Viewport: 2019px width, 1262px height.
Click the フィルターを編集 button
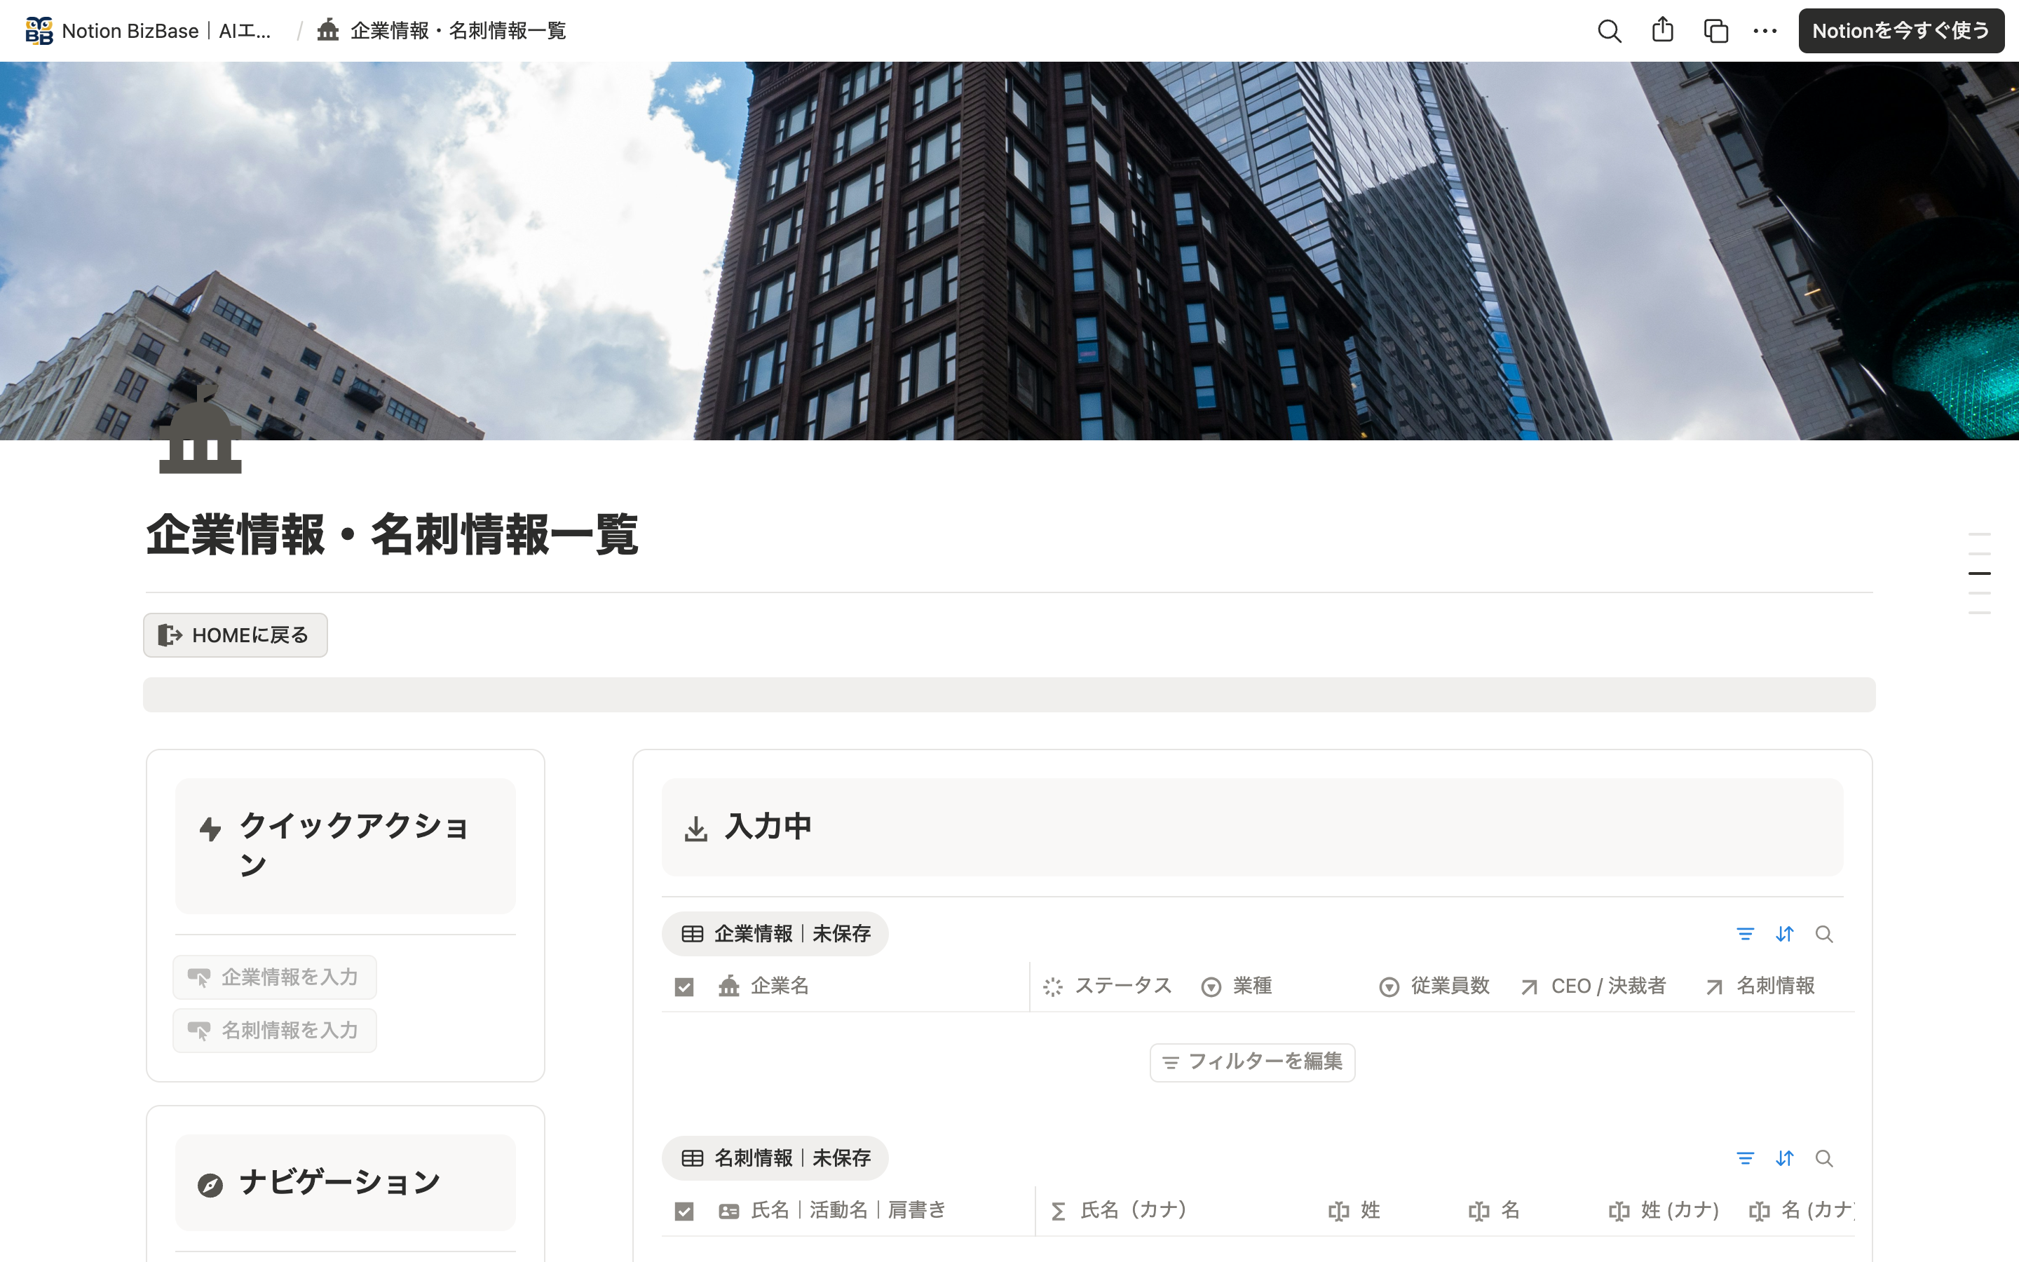[1252, 1061]
